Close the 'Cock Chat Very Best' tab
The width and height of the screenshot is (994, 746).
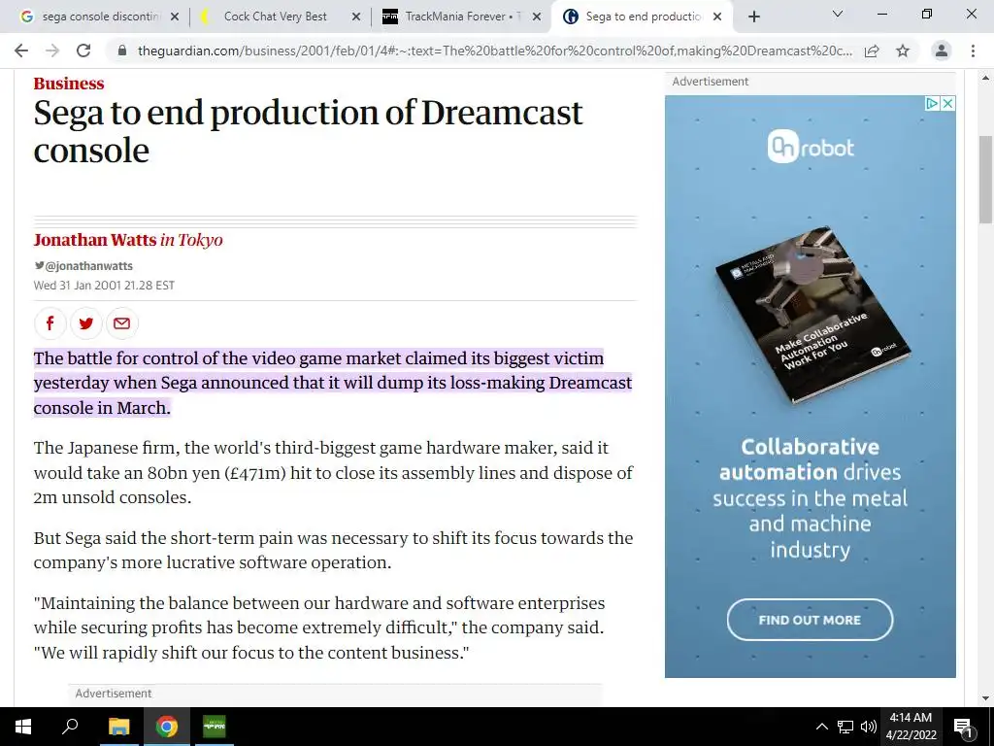[356, 17]
